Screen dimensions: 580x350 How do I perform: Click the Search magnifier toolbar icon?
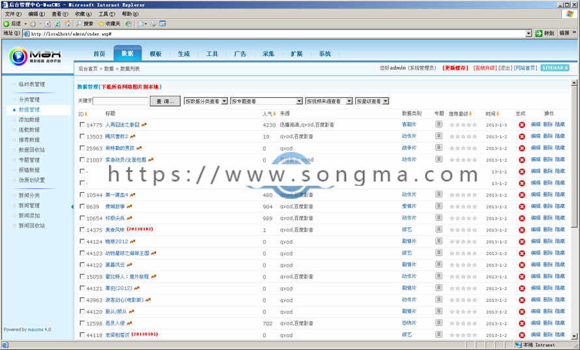click(x=79, y=23)
